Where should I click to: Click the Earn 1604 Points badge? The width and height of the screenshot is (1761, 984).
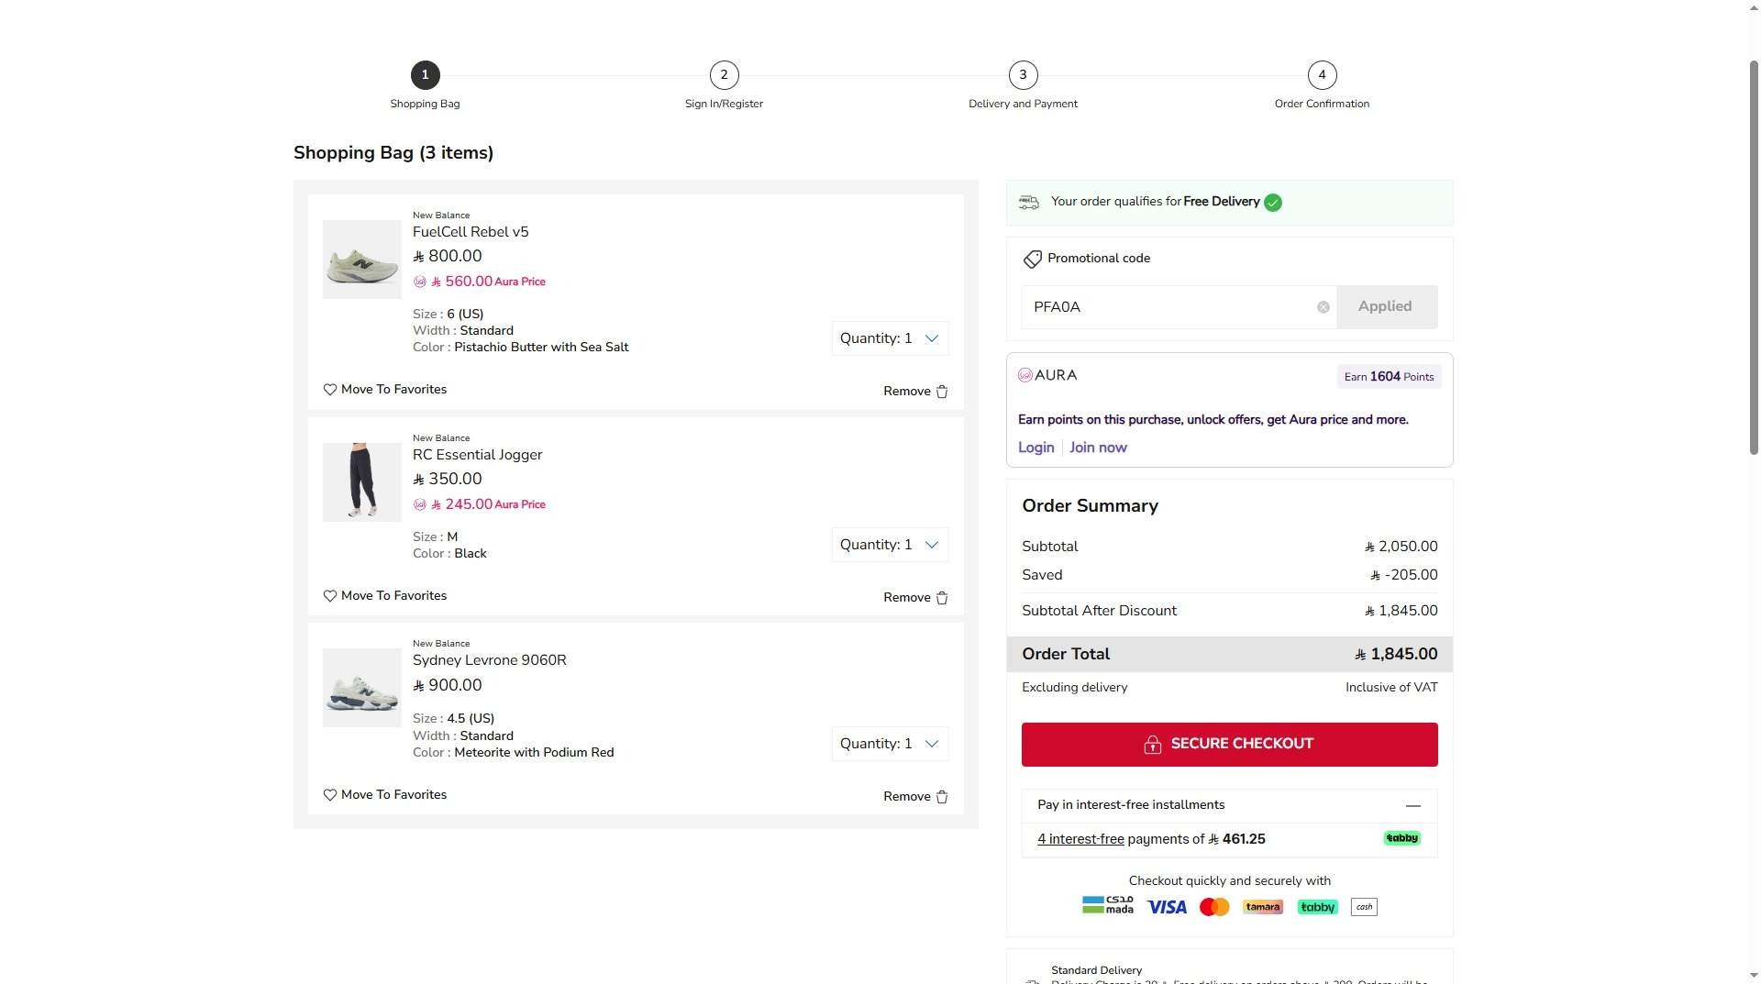(1389, 377)
